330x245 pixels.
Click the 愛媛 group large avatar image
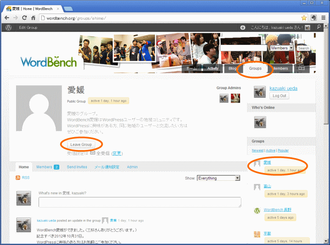(39, 108)
